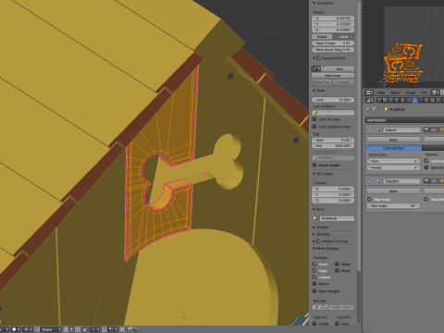Toggle the Motion Tracking checkbox
Viewport: 444px width, 333px height.
(x=319, y=241)
